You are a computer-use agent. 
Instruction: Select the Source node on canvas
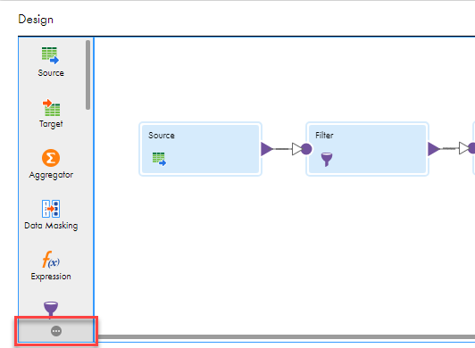point(200,149)
